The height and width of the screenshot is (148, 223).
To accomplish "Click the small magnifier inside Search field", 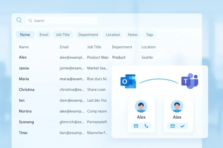I will (x=30, y=21).
